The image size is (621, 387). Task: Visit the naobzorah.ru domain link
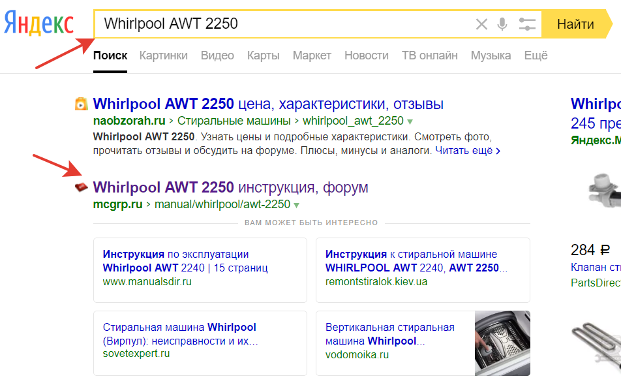(129, 121)
